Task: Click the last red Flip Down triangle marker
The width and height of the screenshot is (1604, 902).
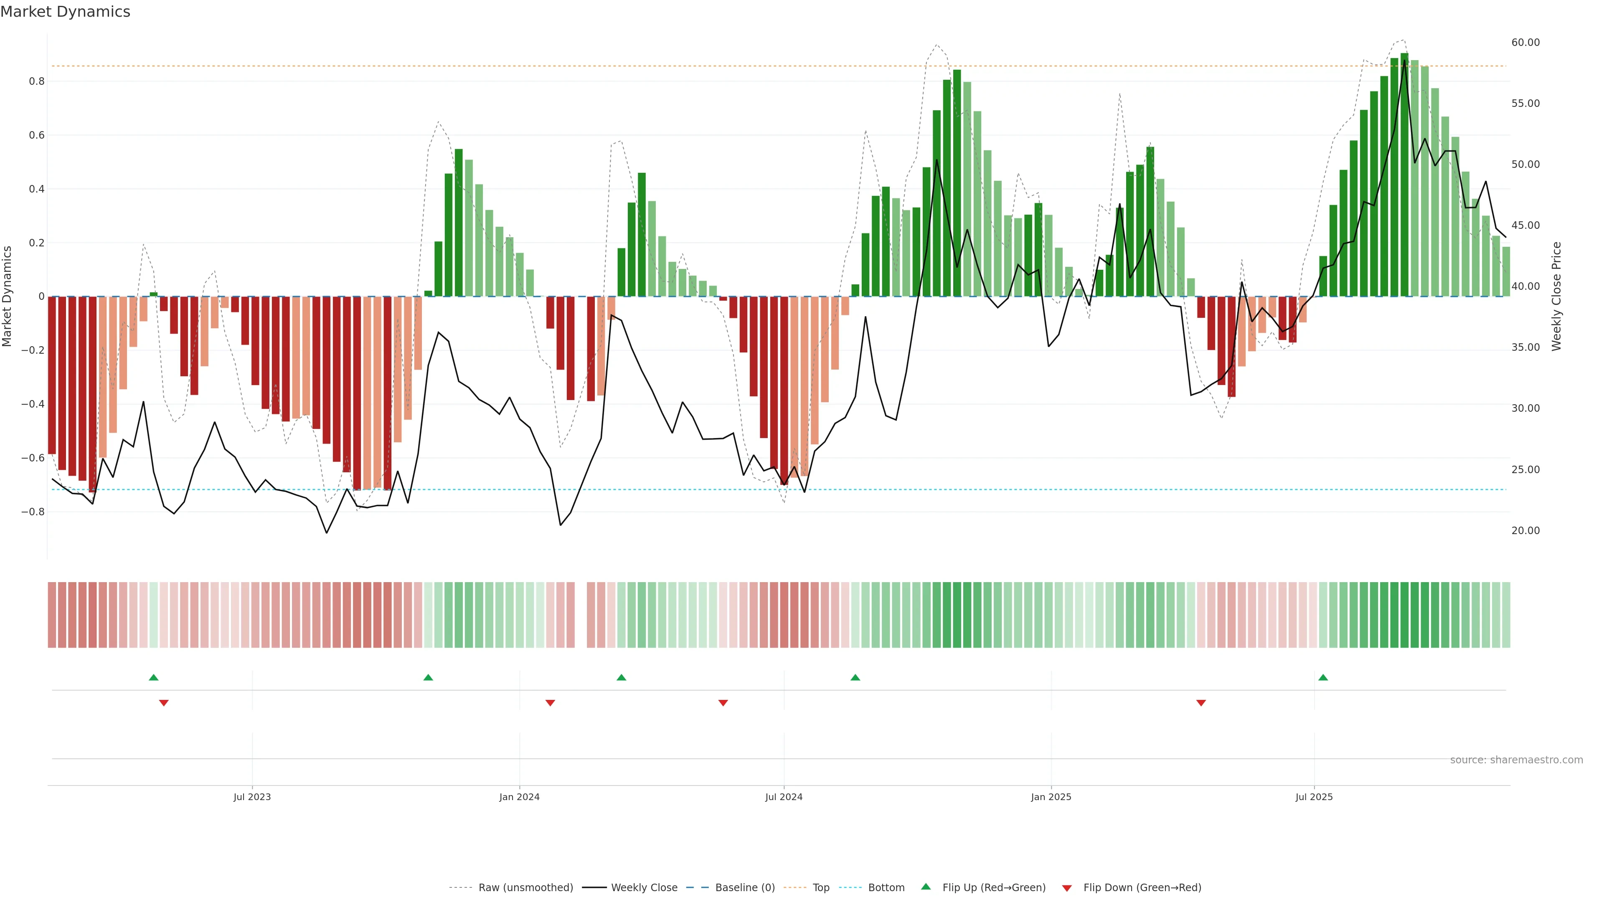Action: (x=1201, y=703)
